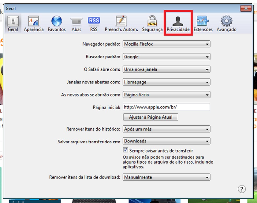257x203 pixels.
Task: Open the Buscador padrão Google dropdown
Action: pos(167,57)
